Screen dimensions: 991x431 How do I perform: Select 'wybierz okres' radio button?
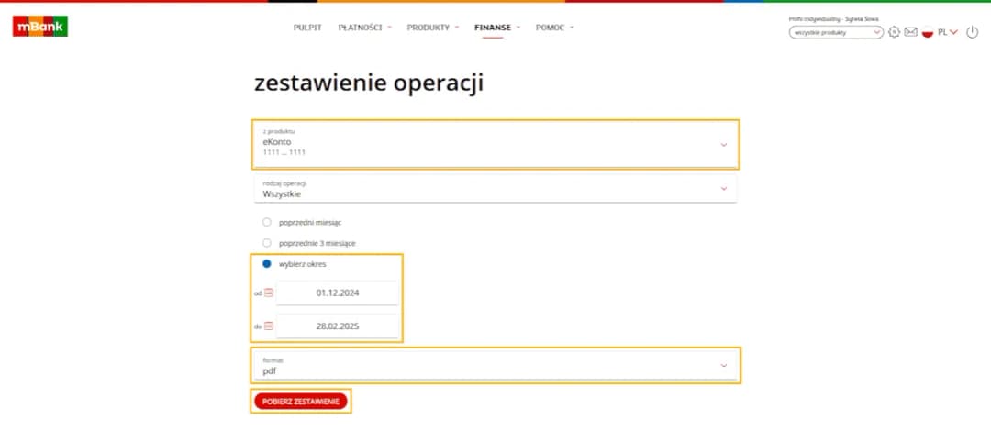click(267, 264)
